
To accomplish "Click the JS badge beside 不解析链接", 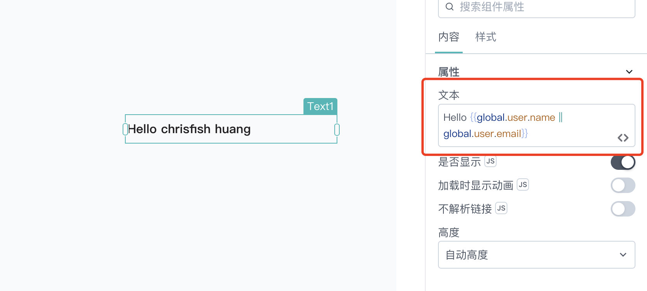I will [x=501, y=208].
